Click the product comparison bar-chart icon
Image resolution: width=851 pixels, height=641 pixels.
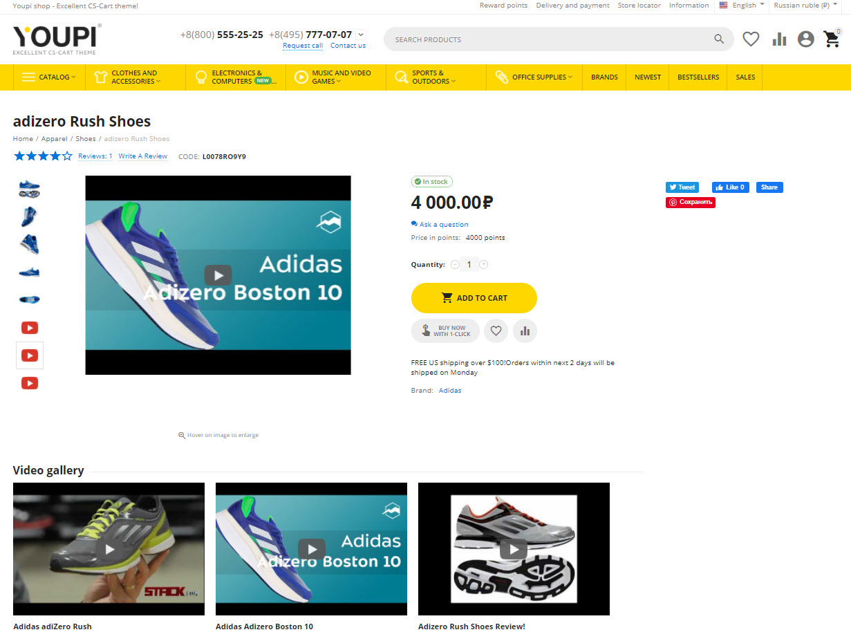point(779,39)
